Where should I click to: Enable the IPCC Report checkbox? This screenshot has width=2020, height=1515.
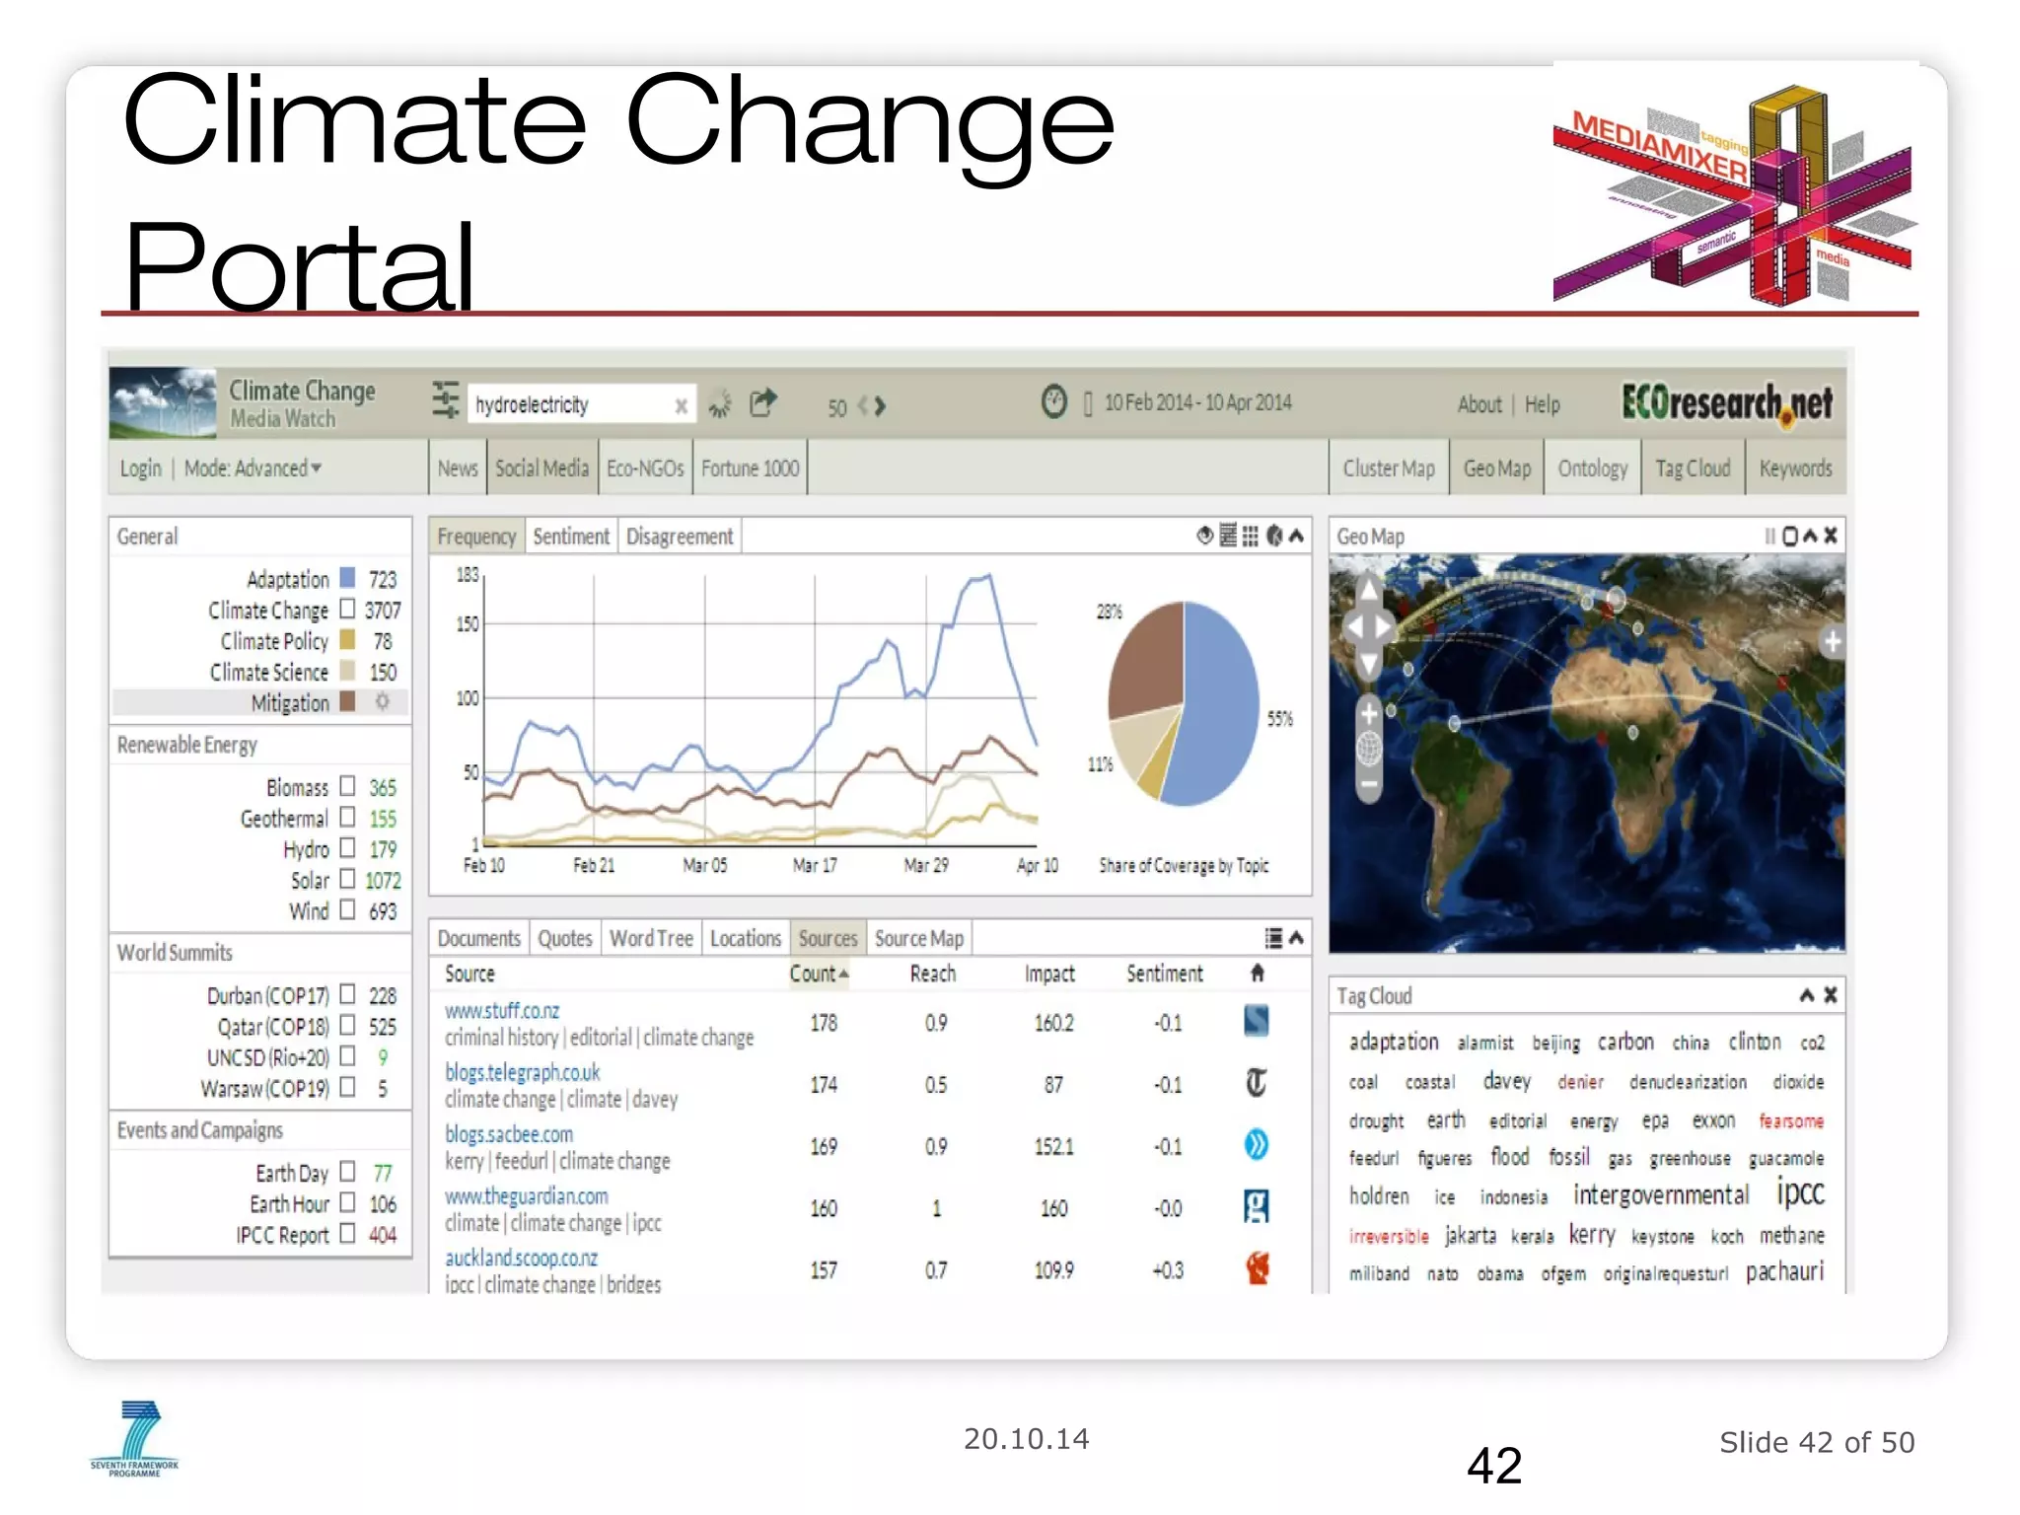point(347,1234)
